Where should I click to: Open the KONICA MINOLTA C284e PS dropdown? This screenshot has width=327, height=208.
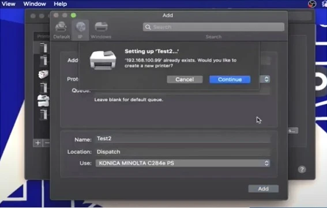coord(183,163)
